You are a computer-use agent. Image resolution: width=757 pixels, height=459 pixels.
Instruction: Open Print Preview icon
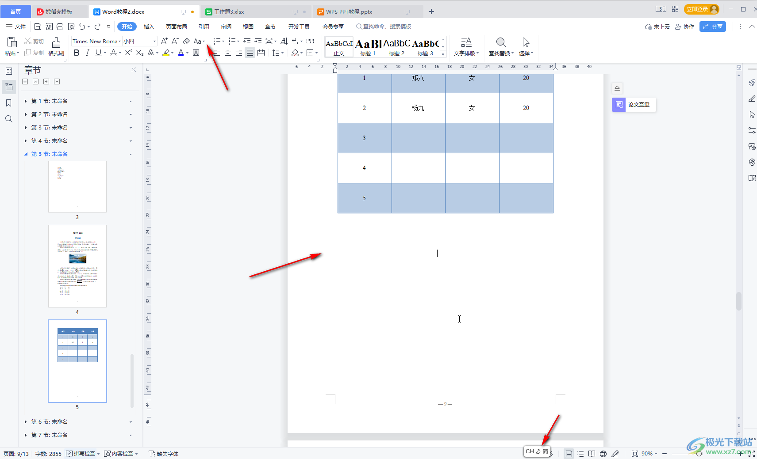click(x=71, y=27)
